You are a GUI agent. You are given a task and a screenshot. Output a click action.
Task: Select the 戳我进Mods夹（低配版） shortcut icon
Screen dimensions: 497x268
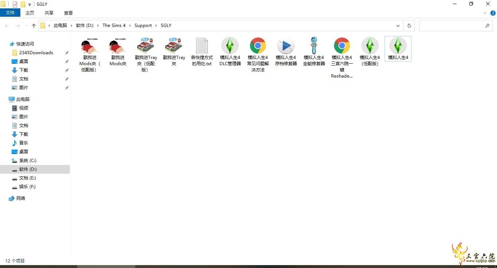(90, 46)
